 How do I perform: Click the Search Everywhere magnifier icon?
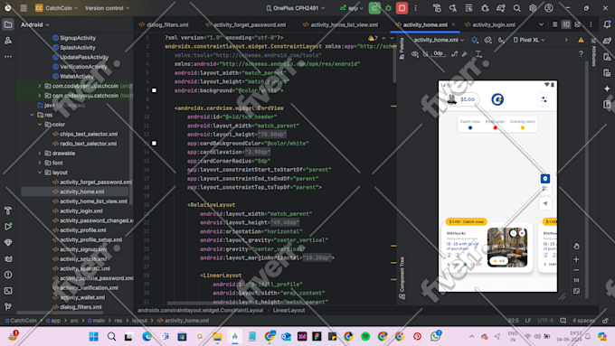click(x=517, y=8)
